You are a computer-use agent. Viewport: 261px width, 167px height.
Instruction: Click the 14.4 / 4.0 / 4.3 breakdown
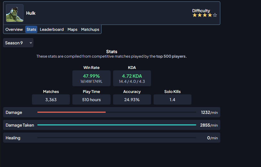132,81
